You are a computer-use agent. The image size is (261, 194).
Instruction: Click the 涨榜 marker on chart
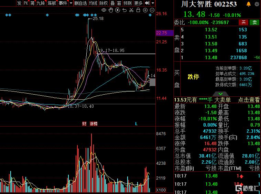94,124
